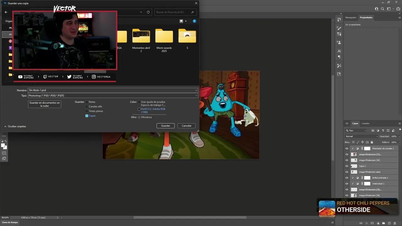The image size is (402, 226).
Task: Click lock position move icon
Action: click(x=363, y=142)
